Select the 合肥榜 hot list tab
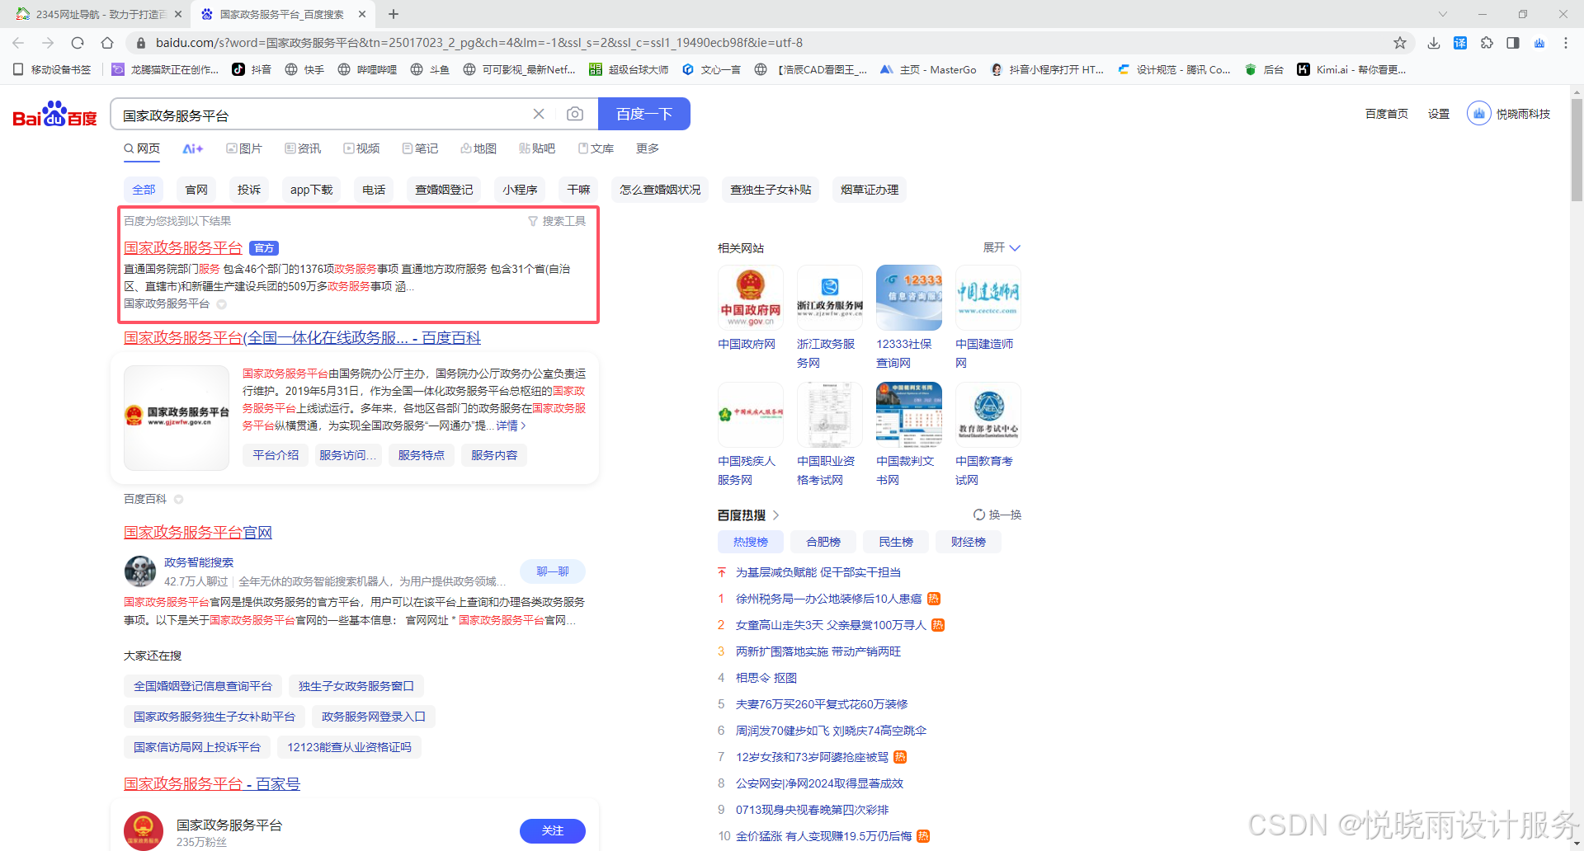The height and width of the screenshot is (851, 1584). pos(823,542)
